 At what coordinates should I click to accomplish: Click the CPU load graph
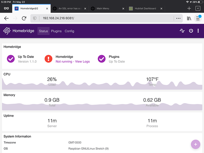pos(102,84)
